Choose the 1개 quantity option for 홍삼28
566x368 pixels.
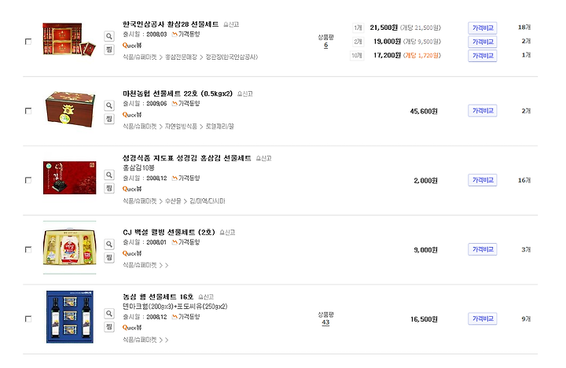click(358, 28)
